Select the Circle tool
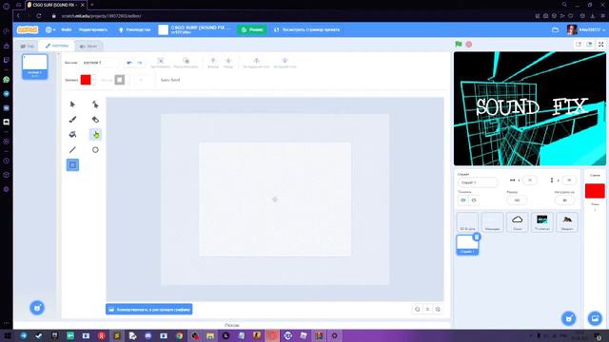 [95, 150]
